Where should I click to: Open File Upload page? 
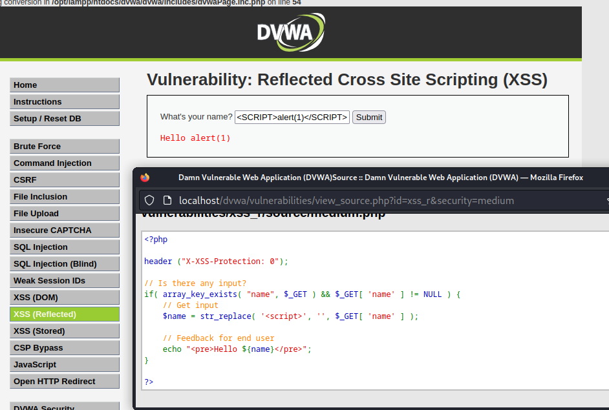pos(65,213)
